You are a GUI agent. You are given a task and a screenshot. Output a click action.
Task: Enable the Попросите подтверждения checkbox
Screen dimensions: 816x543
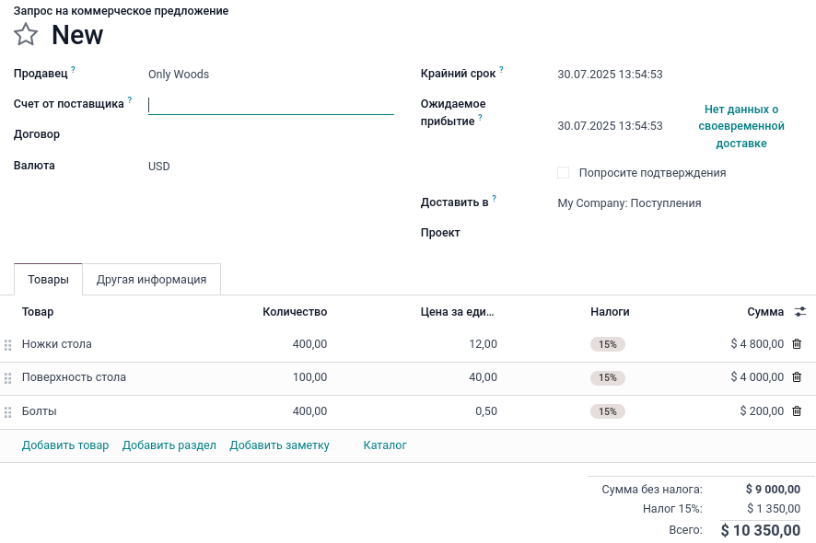[x=564, y=173]
